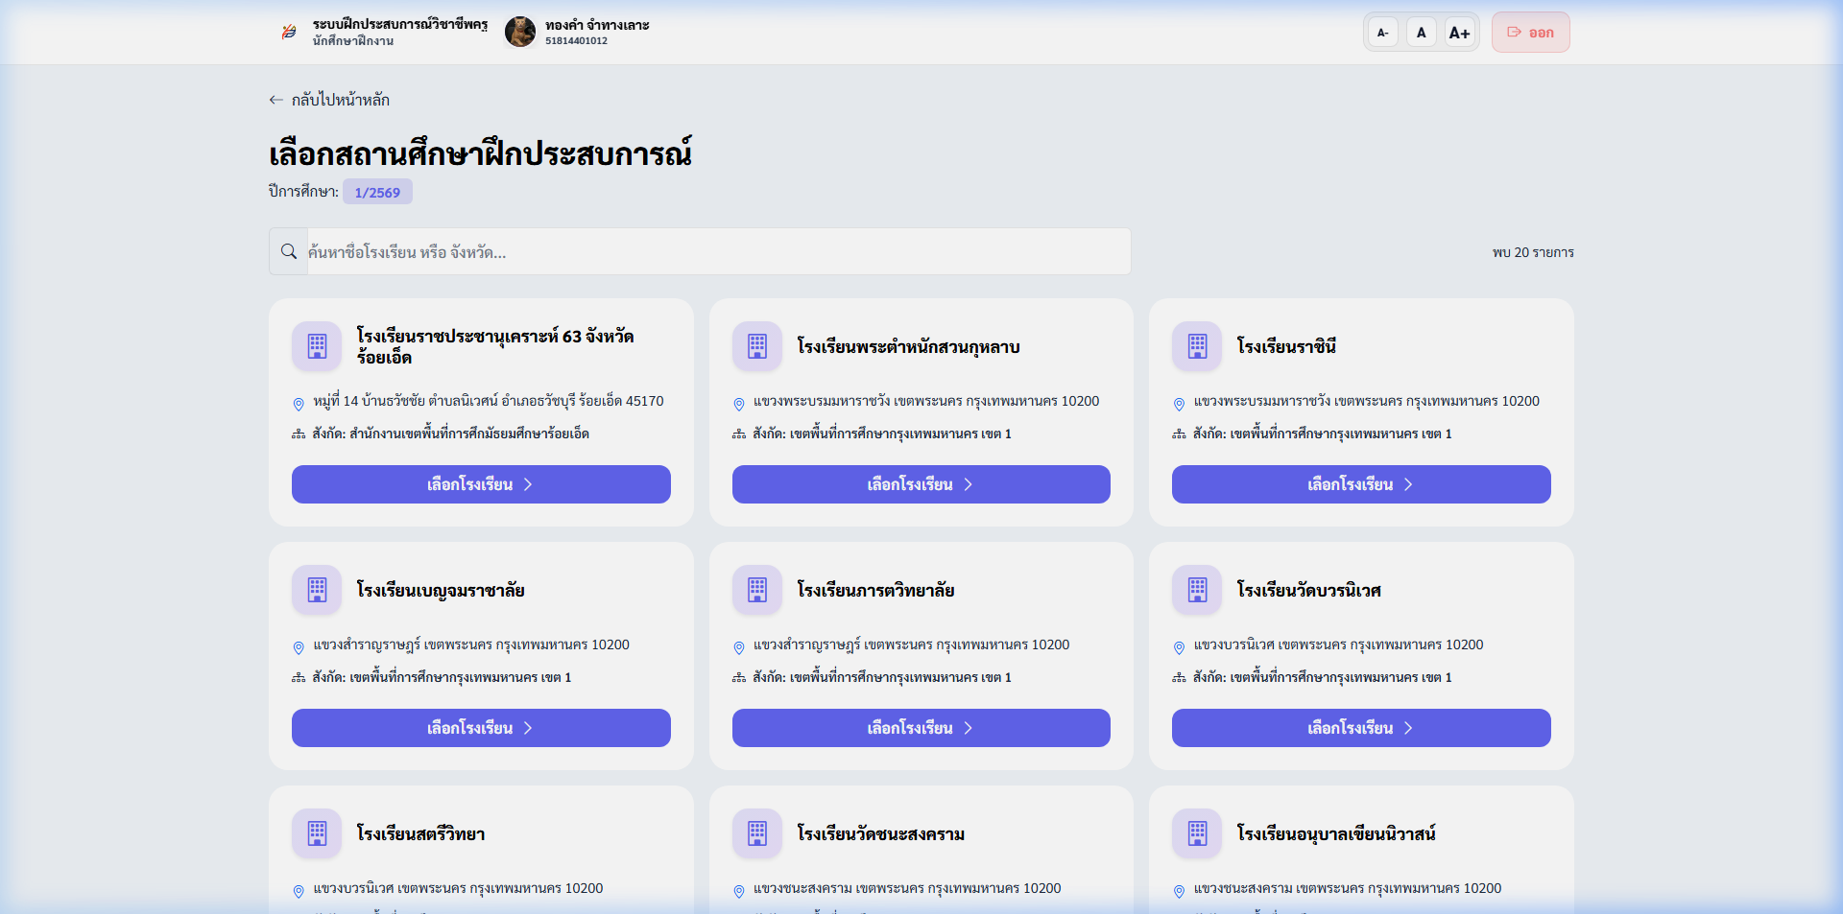
Task: Click title โรงเรียนเบญจมราชาลัย
Action: coord(441,590)
